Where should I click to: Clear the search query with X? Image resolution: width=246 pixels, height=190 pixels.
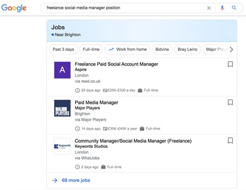pos(209,8)
